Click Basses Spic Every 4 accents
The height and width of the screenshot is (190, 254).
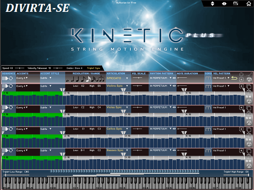click(22, 151)
